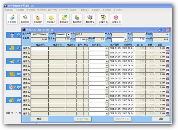Open the 商品维护 toolbar icon

[x=38, y=19]
